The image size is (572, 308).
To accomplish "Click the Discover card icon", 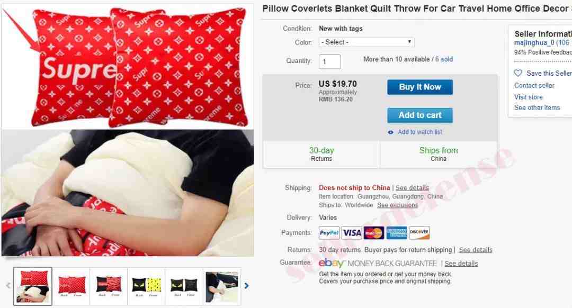I will pos(419,232).
